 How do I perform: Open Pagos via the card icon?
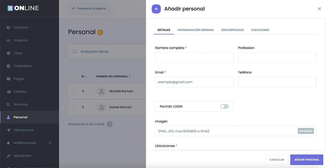pos(9,79)
